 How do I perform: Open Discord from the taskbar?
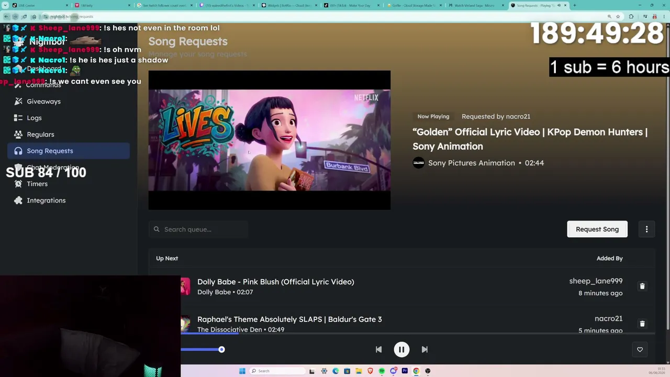tap(393, 371)
